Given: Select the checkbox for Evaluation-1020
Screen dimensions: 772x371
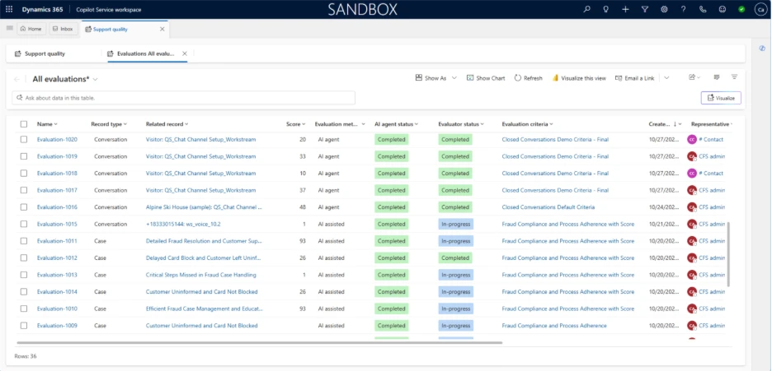Looking at the screenshot, I should coord(24,140).
